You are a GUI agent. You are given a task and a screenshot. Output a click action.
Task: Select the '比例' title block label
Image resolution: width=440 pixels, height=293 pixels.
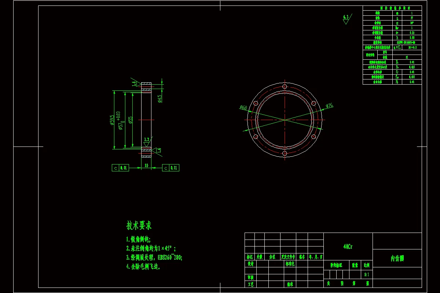click(x=366, y=265)
